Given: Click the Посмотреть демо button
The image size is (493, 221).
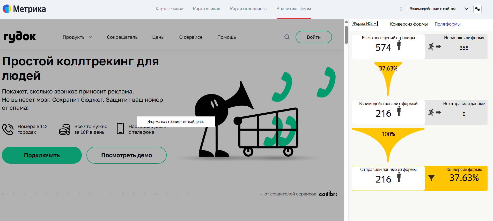Looking at the screenshot, I should [x=126, y=155].
